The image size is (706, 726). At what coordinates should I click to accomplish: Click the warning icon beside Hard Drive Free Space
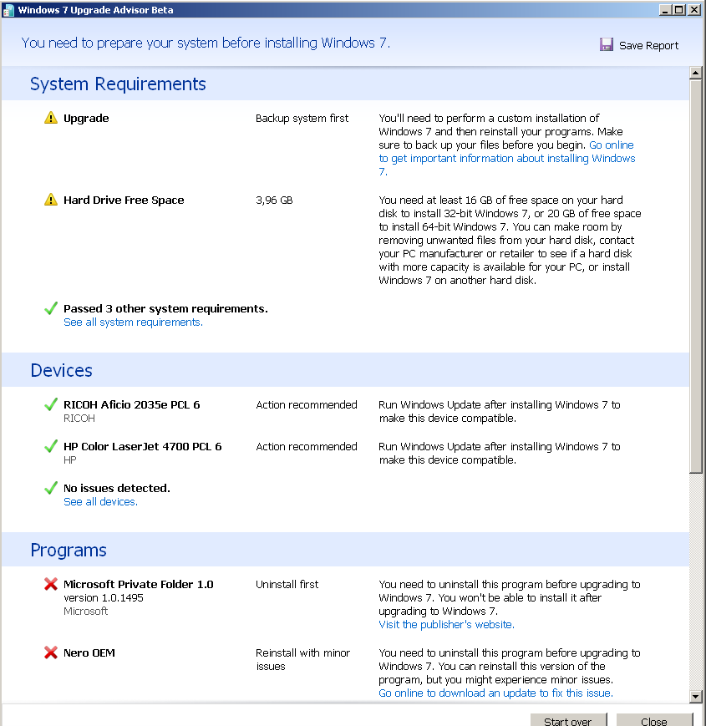pos(51,200)
